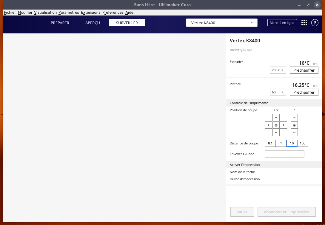This screenshot has height=225, width=325.
Task: Open the Visualisation menu
Action: click(x=45, y=13)
